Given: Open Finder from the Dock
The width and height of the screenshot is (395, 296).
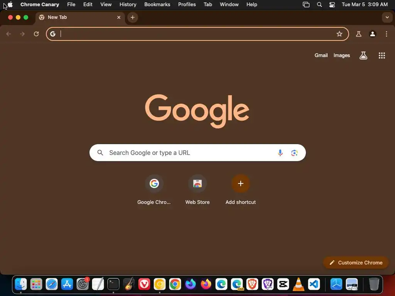Looking at the screenshot, I should click(x=21, y=284).
